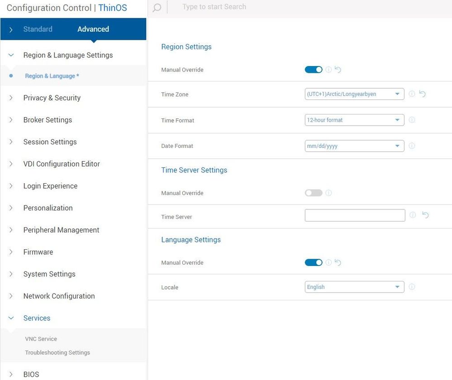This screenshot has height=380, width=452.
Task: Switch to the Standard tab
Action: (38, 29)
